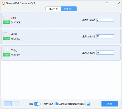Image resolution: width=122 pixels, height=109 pixels.
Task: Click the Cisdem app logo icon
Action: 3,3
